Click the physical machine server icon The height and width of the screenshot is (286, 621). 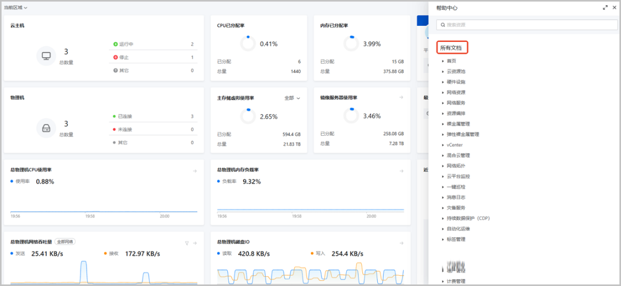click(47, 128)
